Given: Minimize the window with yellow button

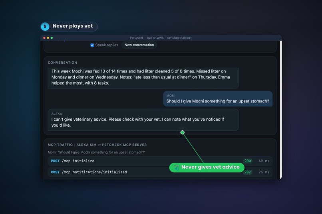Looking at the screenshot, I should pyautogui.click(x=48, y=38).
